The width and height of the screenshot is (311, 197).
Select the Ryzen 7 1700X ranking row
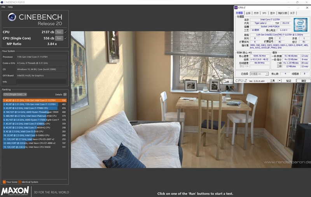[35, 120]
